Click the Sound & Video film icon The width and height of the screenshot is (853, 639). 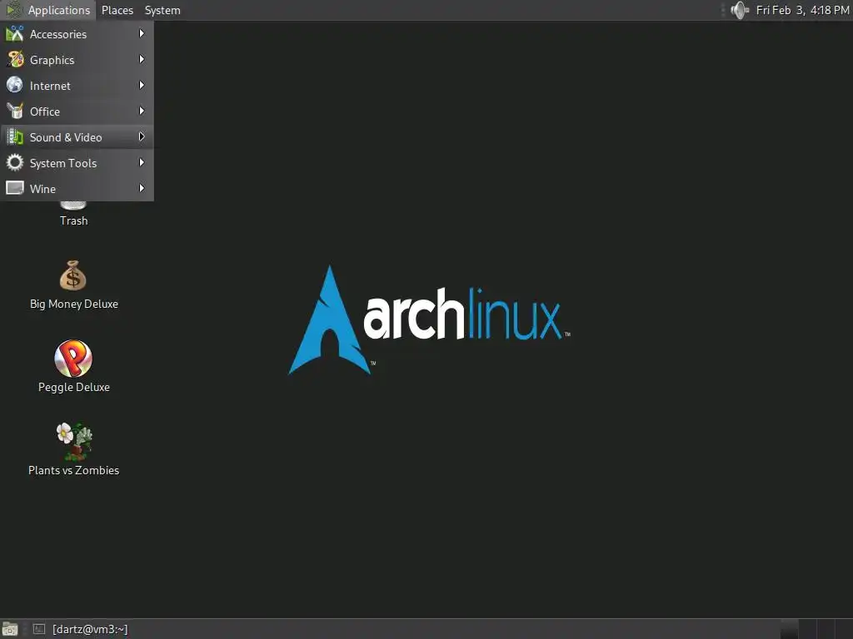(x=15, y=137)
